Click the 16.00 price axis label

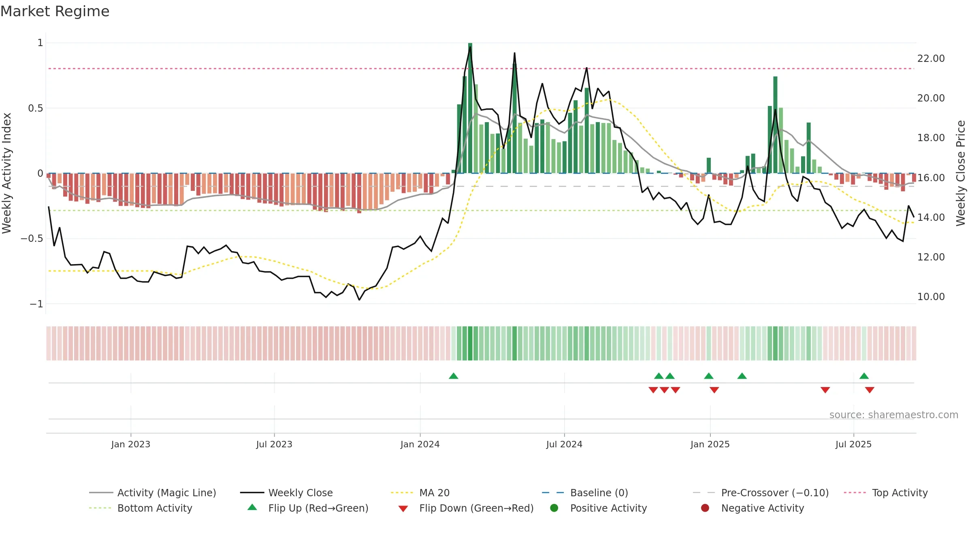pos(931,178)
